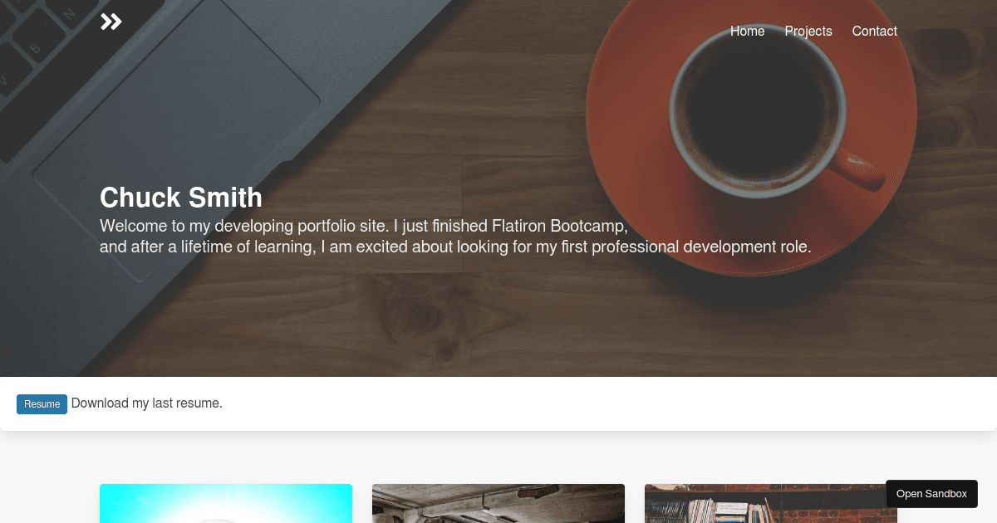Go to the Projects nav link
The width and height of the screenshot is (997, 523).
[808, 31]
